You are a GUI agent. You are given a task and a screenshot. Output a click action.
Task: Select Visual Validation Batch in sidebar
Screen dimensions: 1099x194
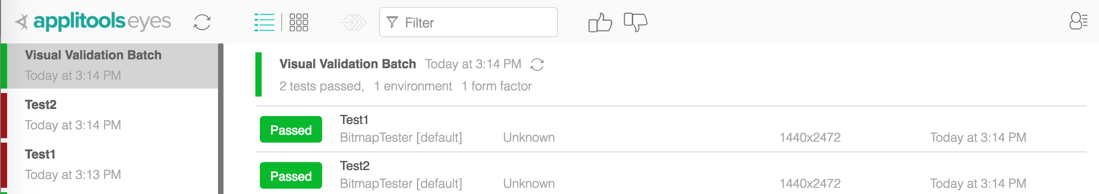tap(109, 66)
